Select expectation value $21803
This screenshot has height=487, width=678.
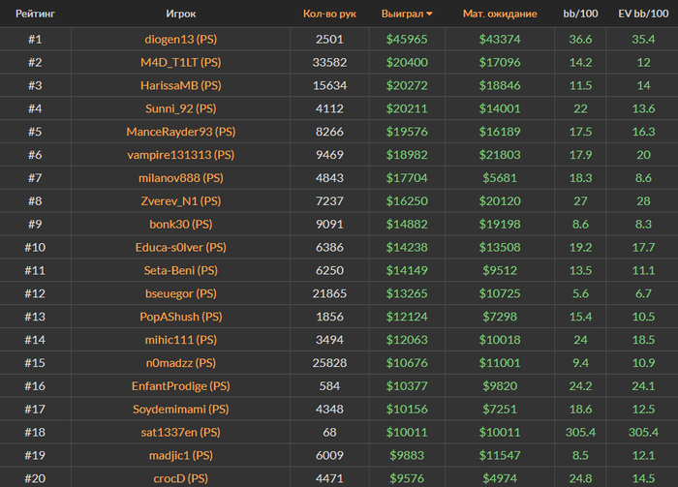pyautogui.click(x=500, y=155)
